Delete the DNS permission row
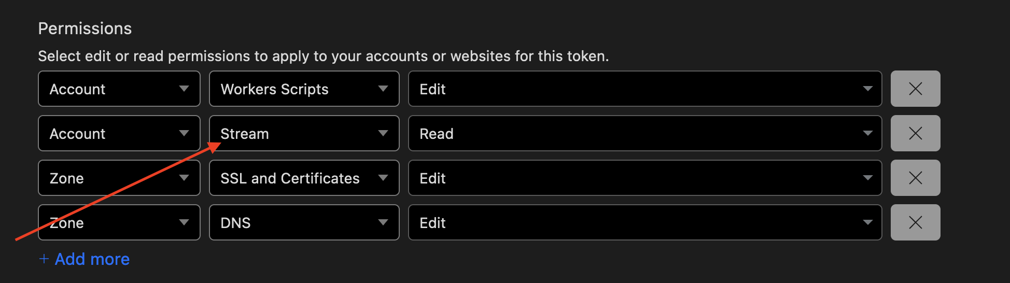Image resolution: width=1010 pixels, height=283 pixels. [915, 222]
